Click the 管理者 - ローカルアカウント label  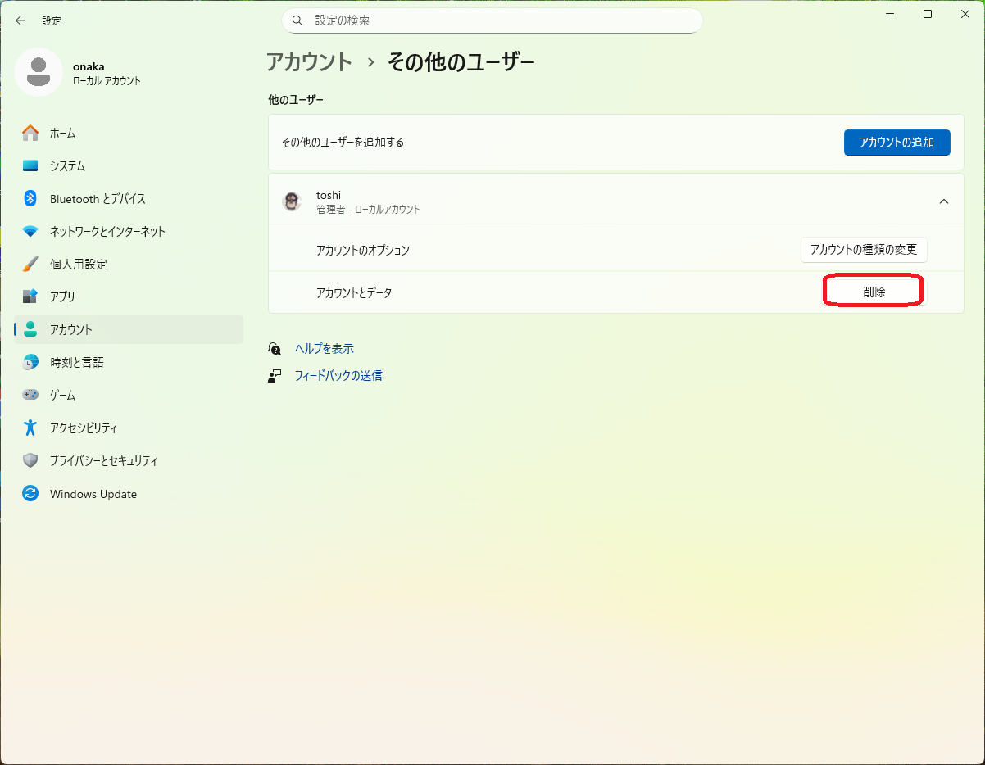(x=368, y=210)
